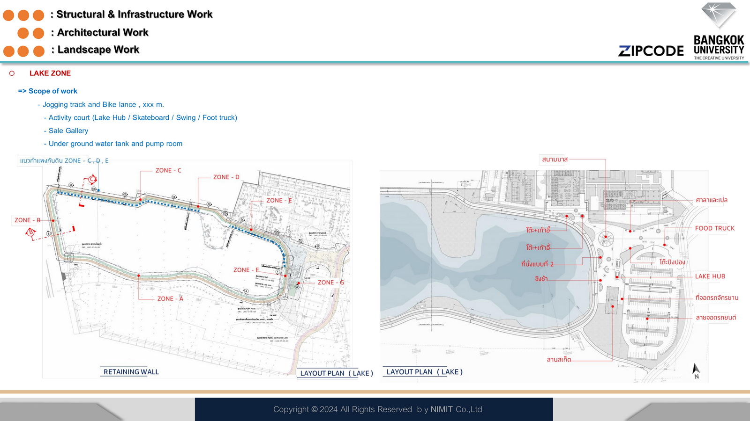Click the LAKE HUB callout label
750x421 pixels.
(710, 276)
